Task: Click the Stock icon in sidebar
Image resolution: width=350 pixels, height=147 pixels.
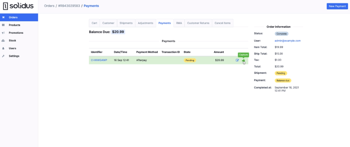Action: [4, 40]
